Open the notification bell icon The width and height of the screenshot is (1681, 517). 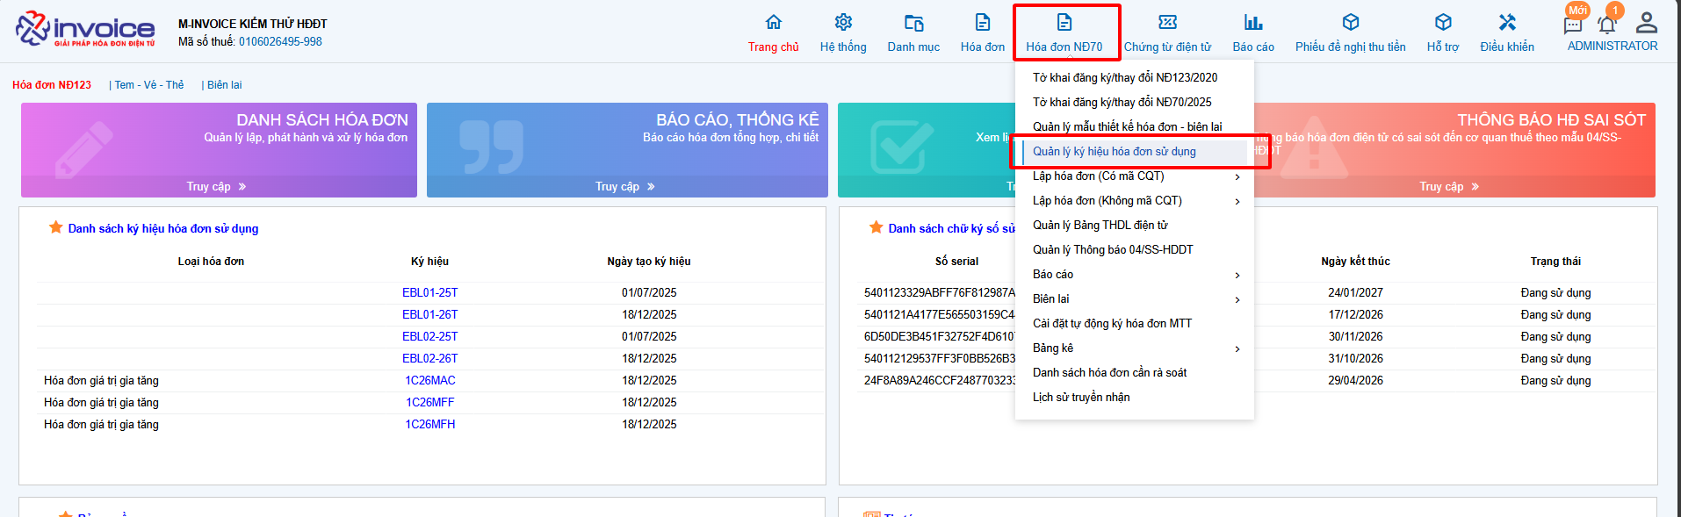tap(1607, 25)
